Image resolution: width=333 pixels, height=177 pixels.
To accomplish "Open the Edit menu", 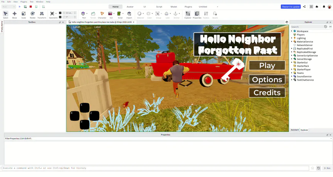I will [9, 2].
